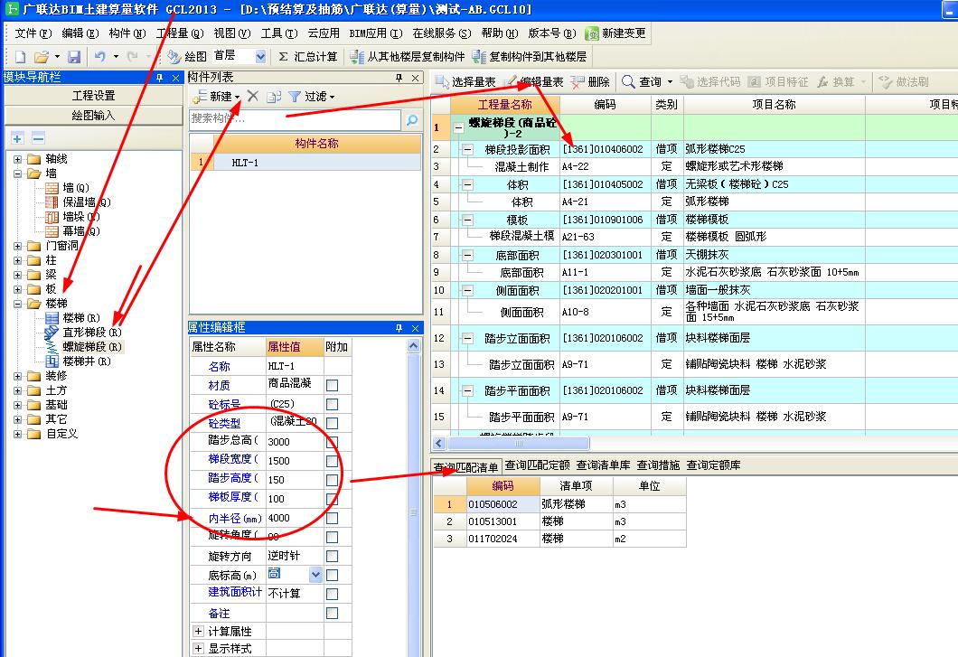Open the 新建 dropdown arrow
This screenshot has width=958, height=657.
coord(238,98)
